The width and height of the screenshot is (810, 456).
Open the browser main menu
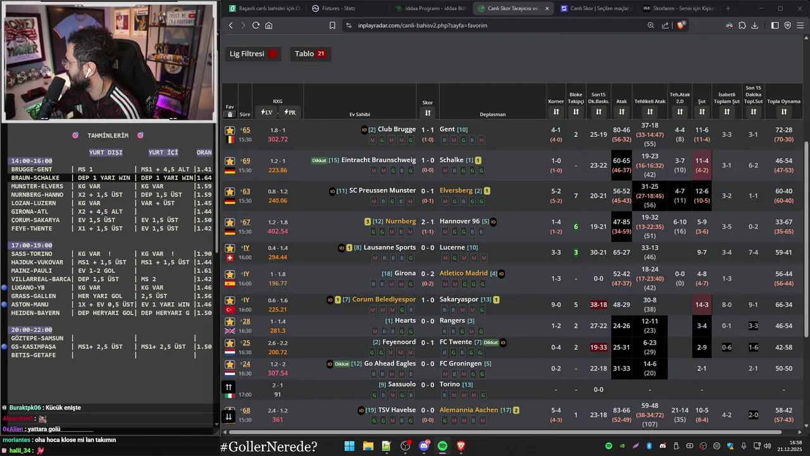coord(801,25)
